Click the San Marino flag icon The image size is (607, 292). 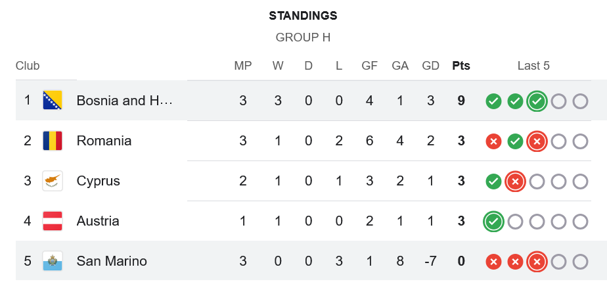point(53,261)
